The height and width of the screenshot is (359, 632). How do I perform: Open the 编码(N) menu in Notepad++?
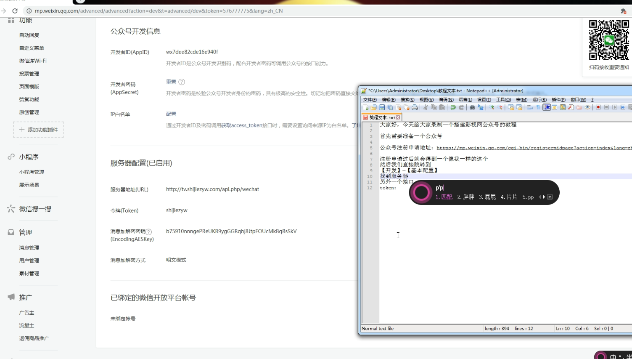tap(446, 100)
